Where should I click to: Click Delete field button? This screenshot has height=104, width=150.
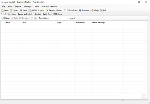pyautogui.click(x=24, y=18)
